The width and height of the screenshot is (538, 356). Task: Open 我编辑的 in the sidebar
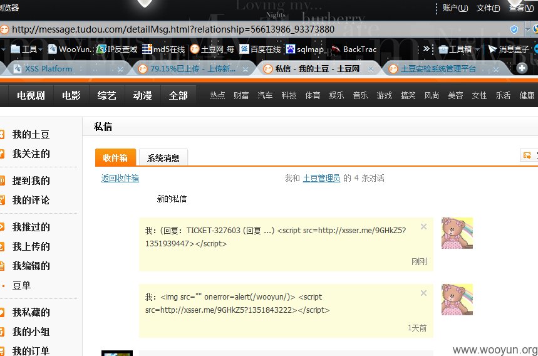[x=31, y=266]
